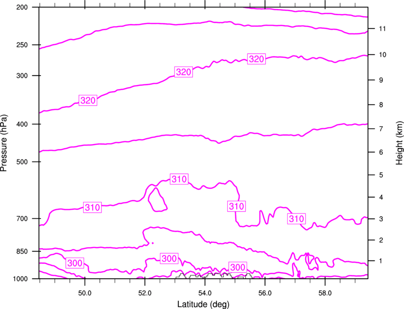Click the middle boxed 320 contour label
The width and height of the screenshot is (404, 309).
(183, 72)
